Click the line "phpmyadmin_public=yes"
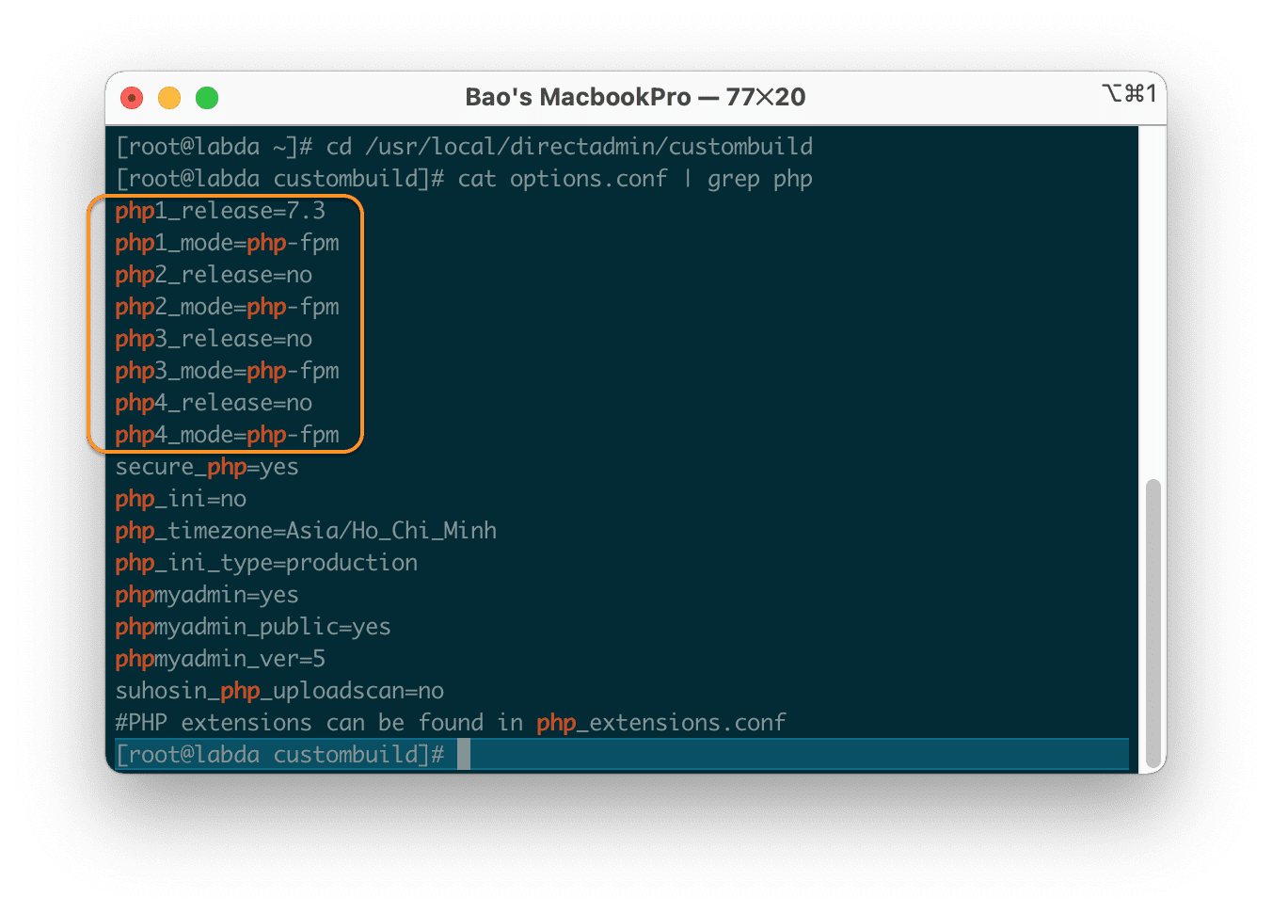 [x=253, y=628]
